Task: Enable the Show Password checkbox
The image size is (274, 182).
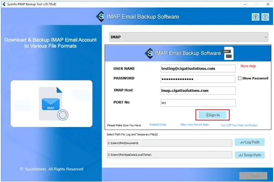Action: click(x=240, y=78)
